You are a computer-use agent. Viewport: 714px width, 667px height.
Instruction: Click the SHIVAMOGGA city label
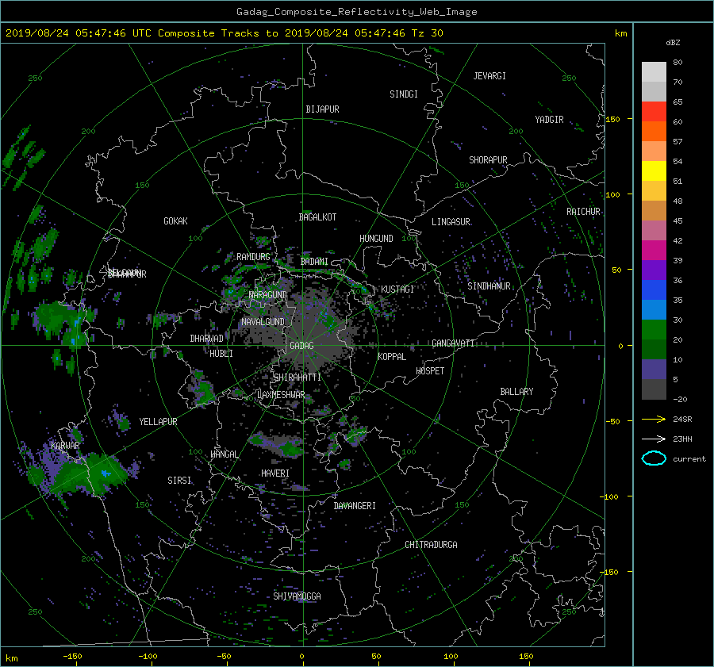click(x=297, y=596)
